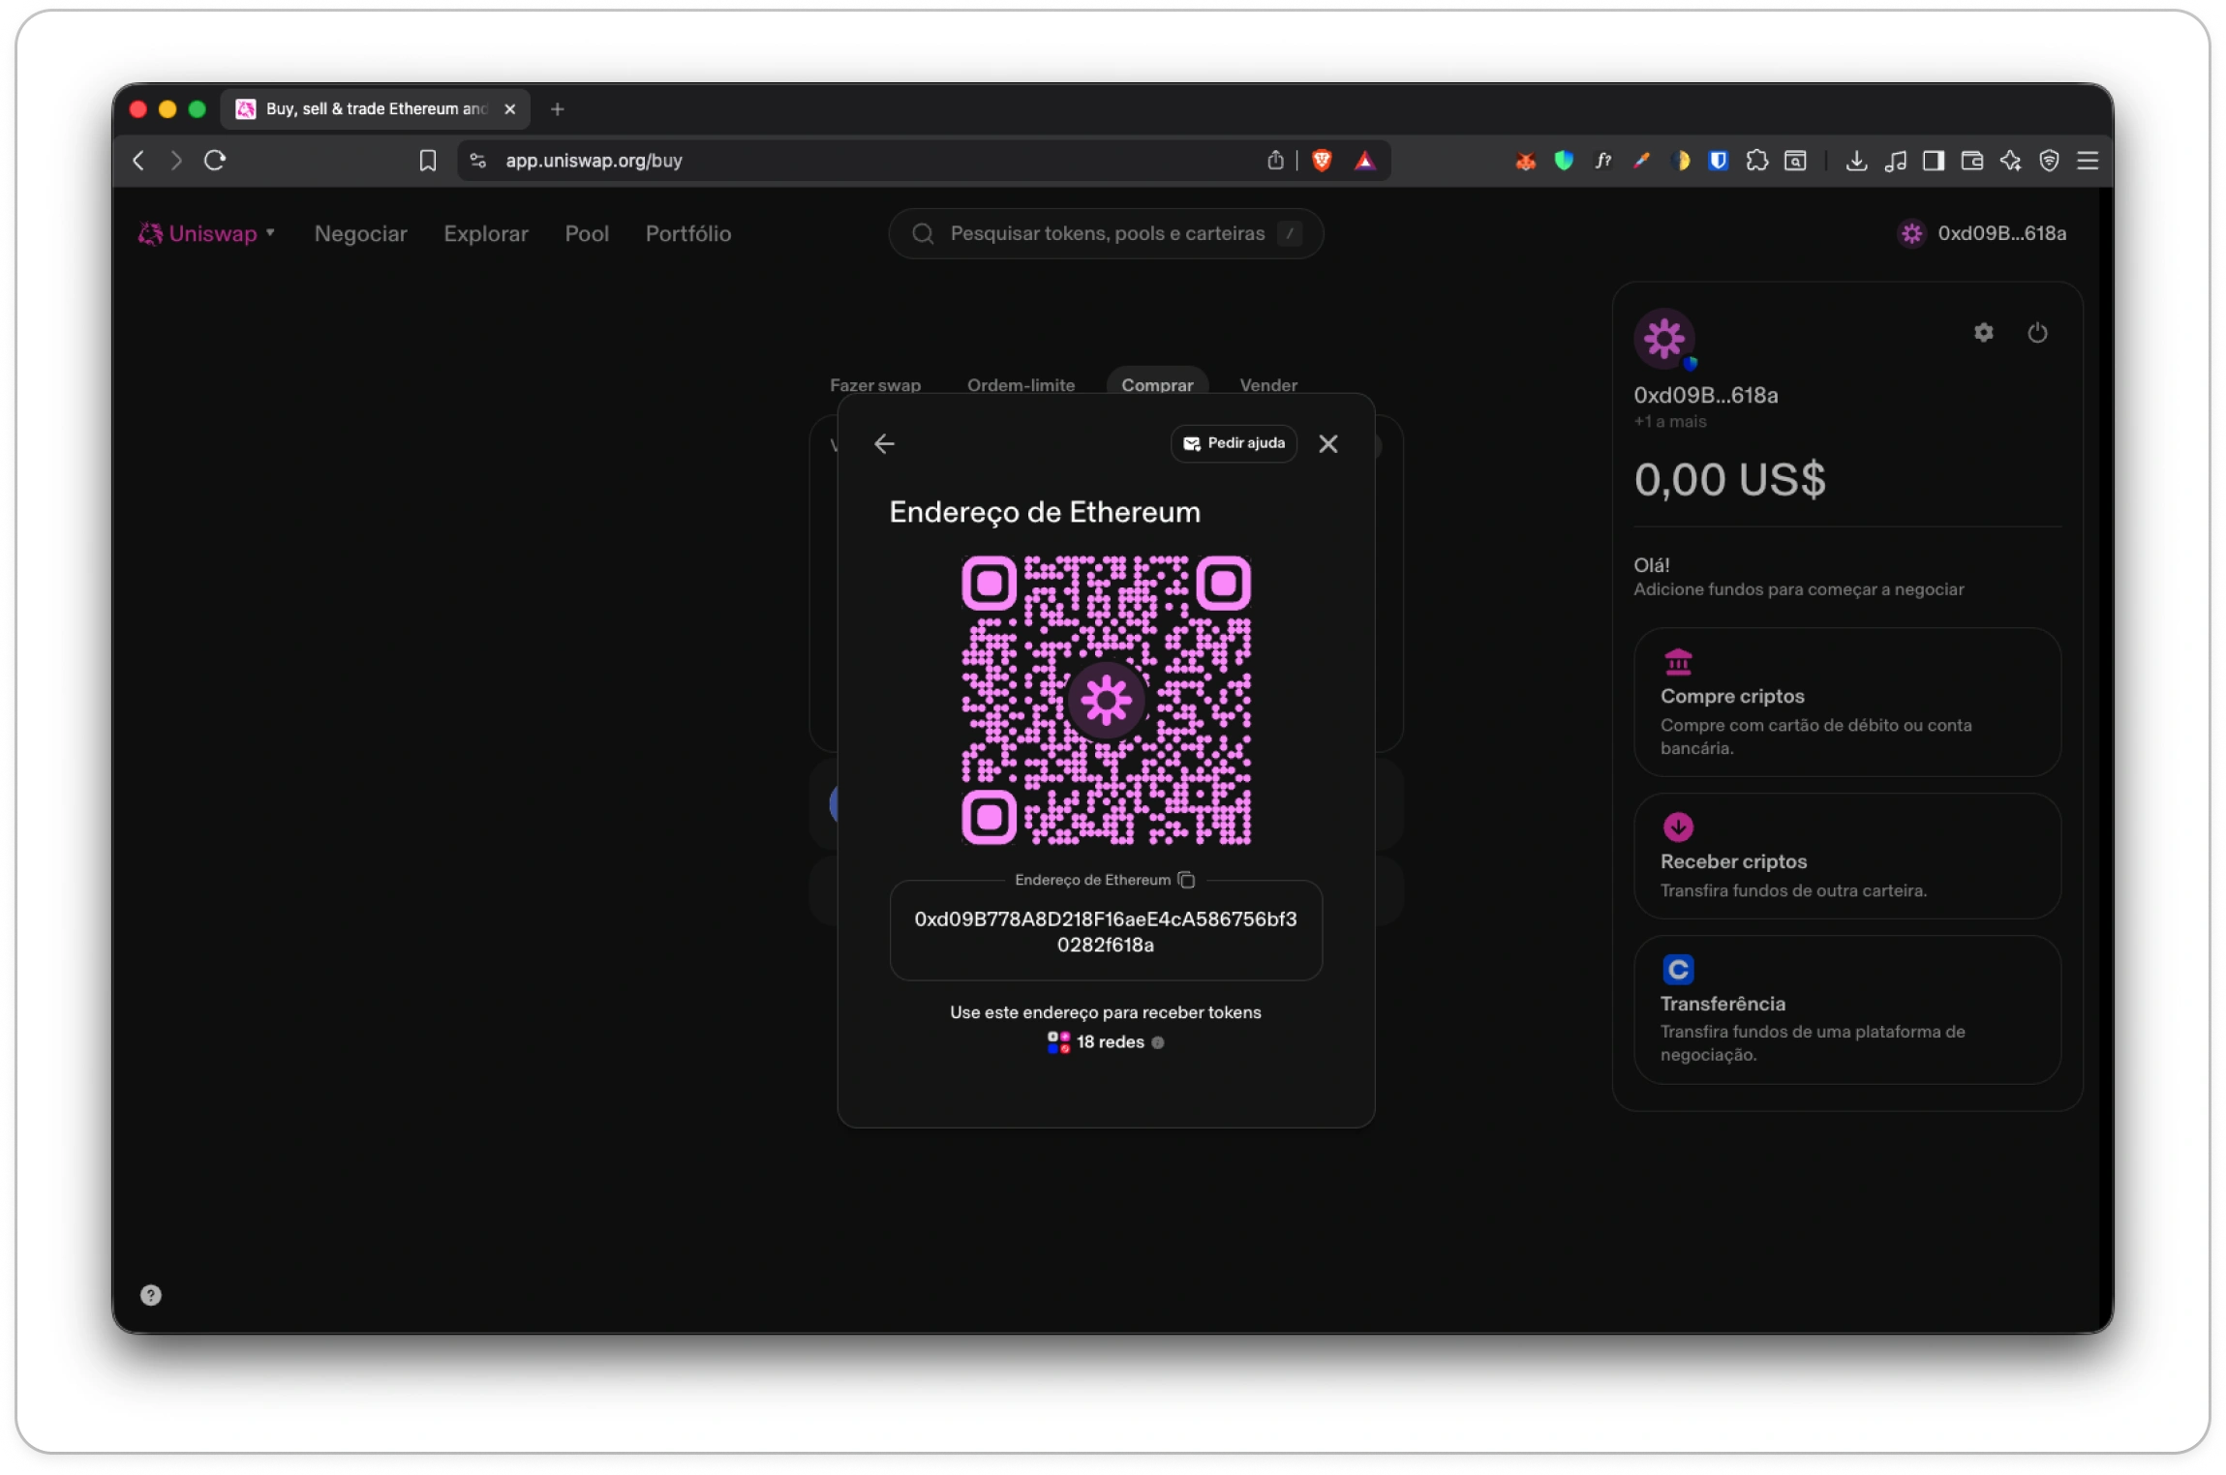2226x1475 pixels.
Task: Open Brave Rewards triangle icon
Action: point(1364,161)
